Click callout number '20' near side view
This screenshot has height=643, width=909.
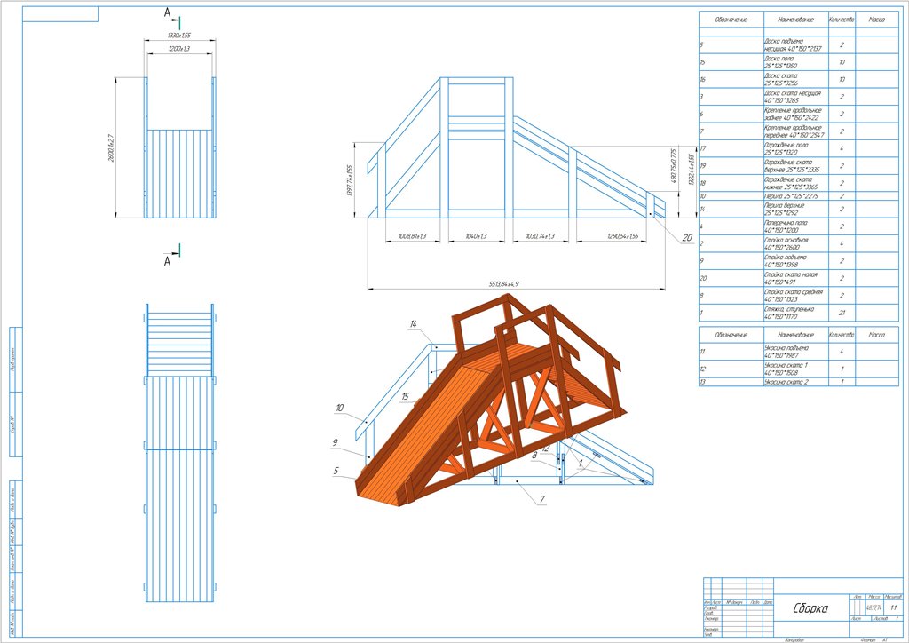pyautogui.click(x=687, y=237)
